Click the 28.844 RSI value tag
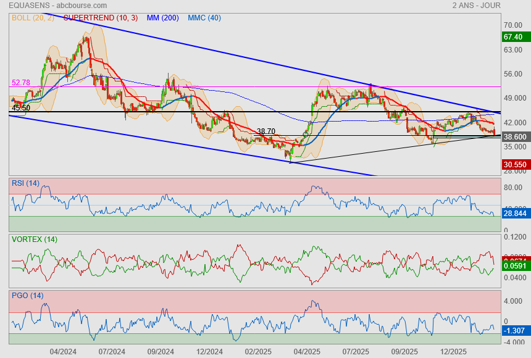 [515, 213]
